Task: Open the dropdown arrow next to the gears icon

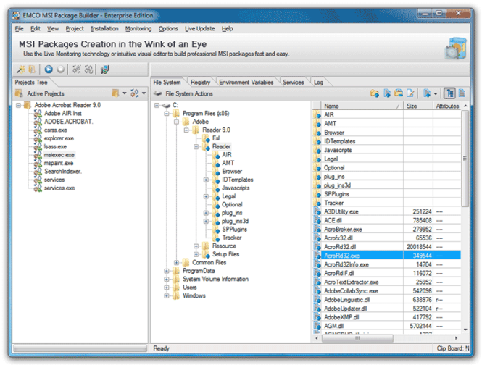Action: pyautogui.click(x=144, y=93)
